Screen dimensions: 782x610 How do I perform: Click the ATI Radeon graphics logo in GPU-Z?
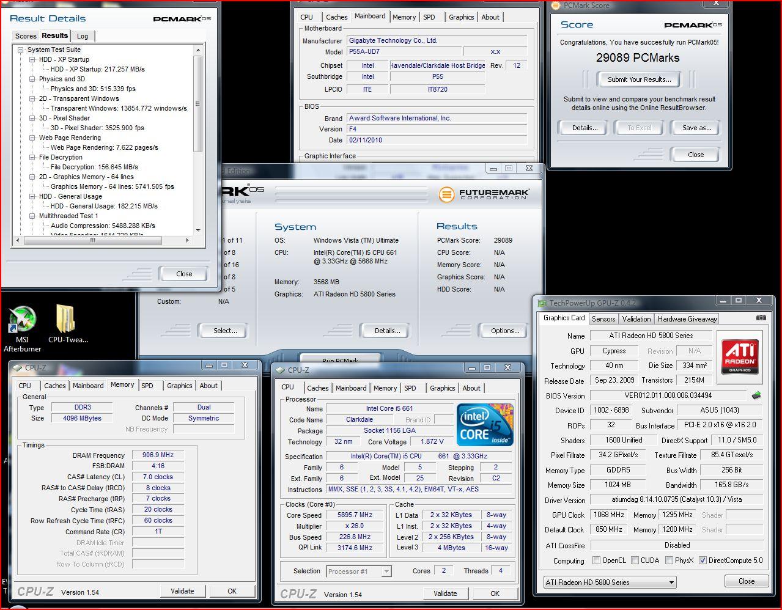tap(740, 356)
